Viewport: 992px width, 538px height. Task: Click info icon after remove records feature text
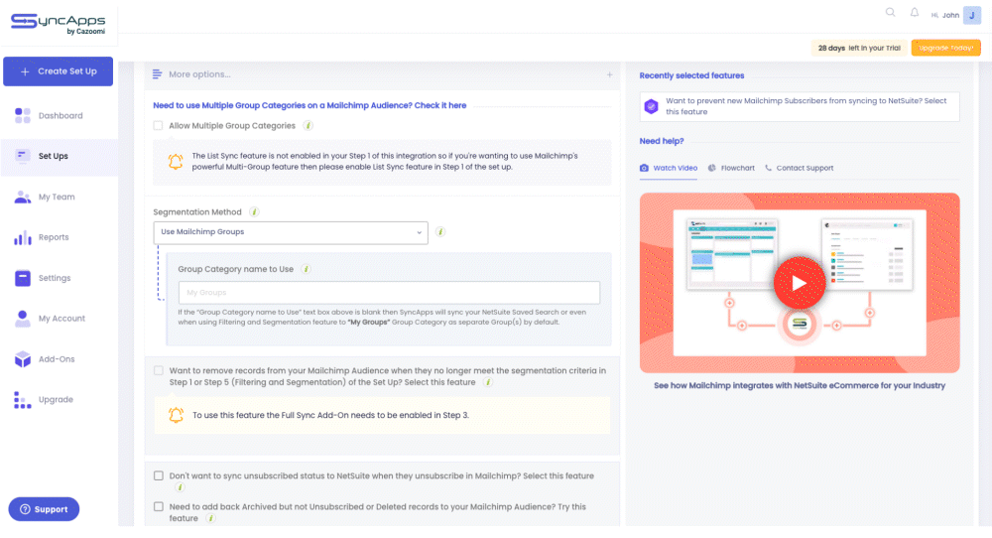pos(488,382)
